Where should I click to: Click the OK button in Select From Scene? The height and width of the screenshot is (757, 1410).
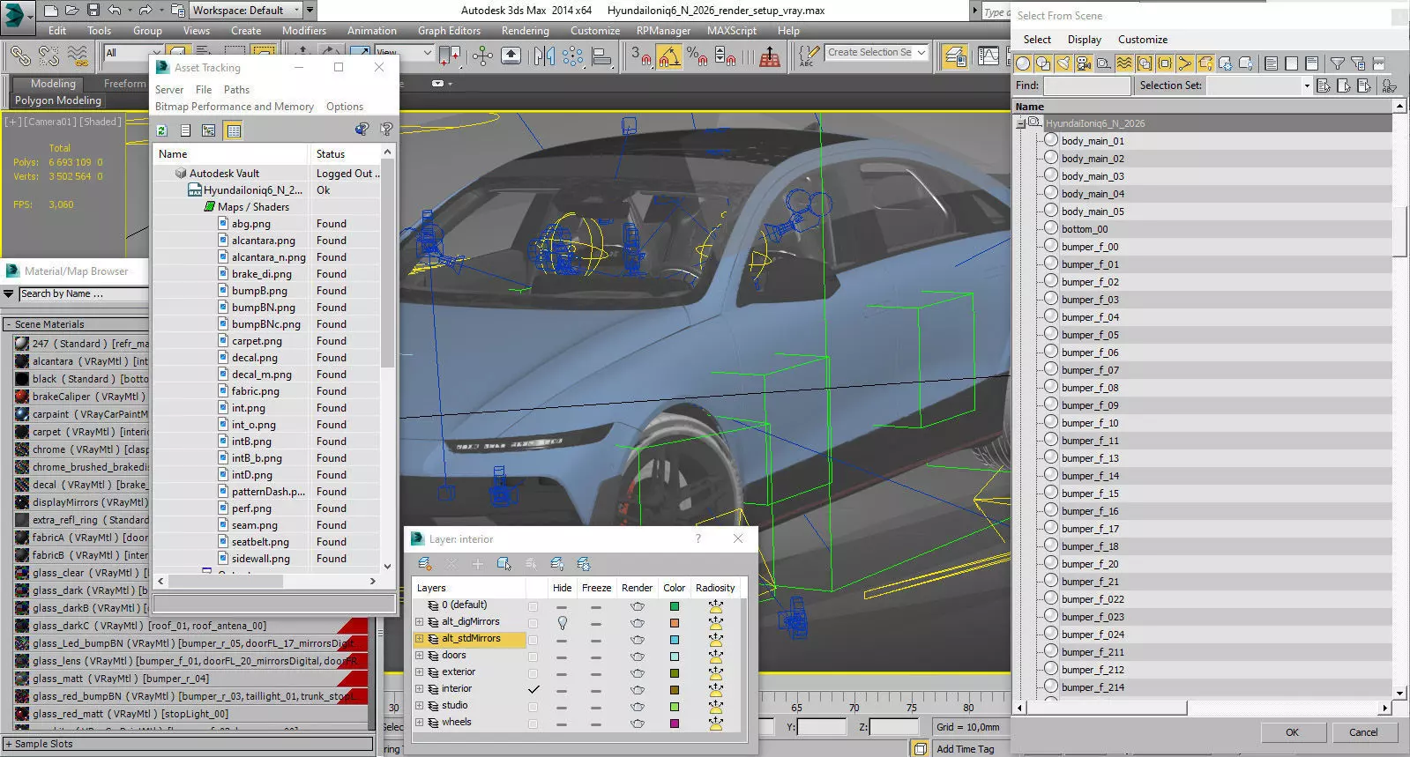1292,732
